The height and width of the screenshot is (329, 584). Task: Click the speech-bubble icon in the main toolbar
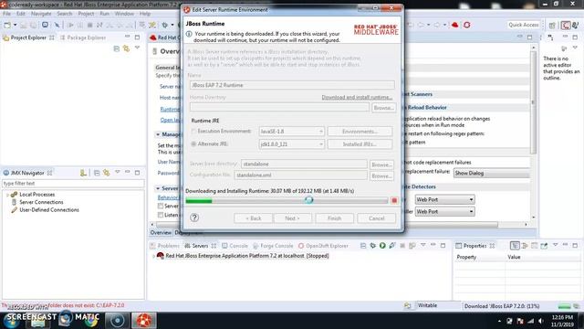(45, 25)
